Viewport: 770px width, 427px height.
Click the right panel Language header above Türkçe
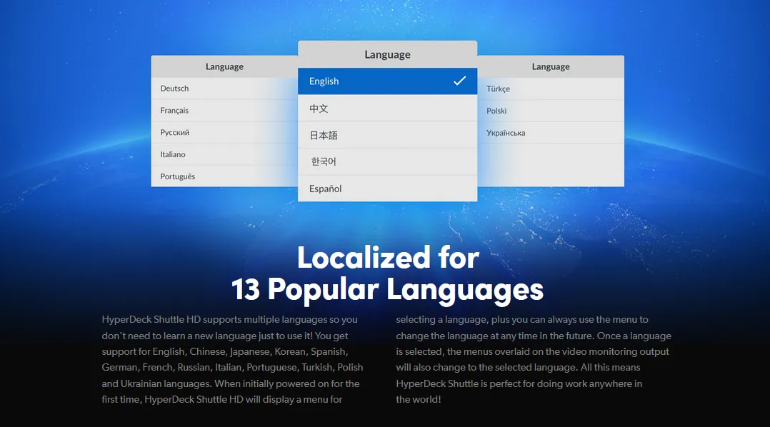[551, 66]
